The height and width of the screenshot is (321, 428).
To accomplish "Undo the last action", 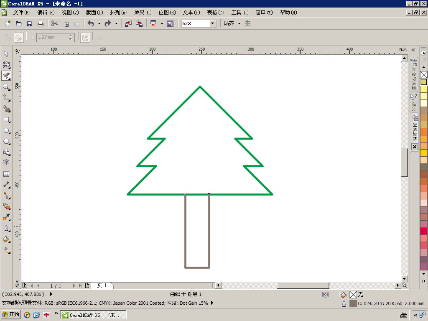I will pos(91,23).
